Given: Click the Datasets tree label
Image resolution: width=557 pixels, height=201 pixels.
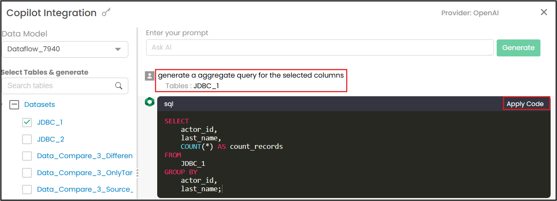Looking at the screenshot, I should click(x=40, y=104).
